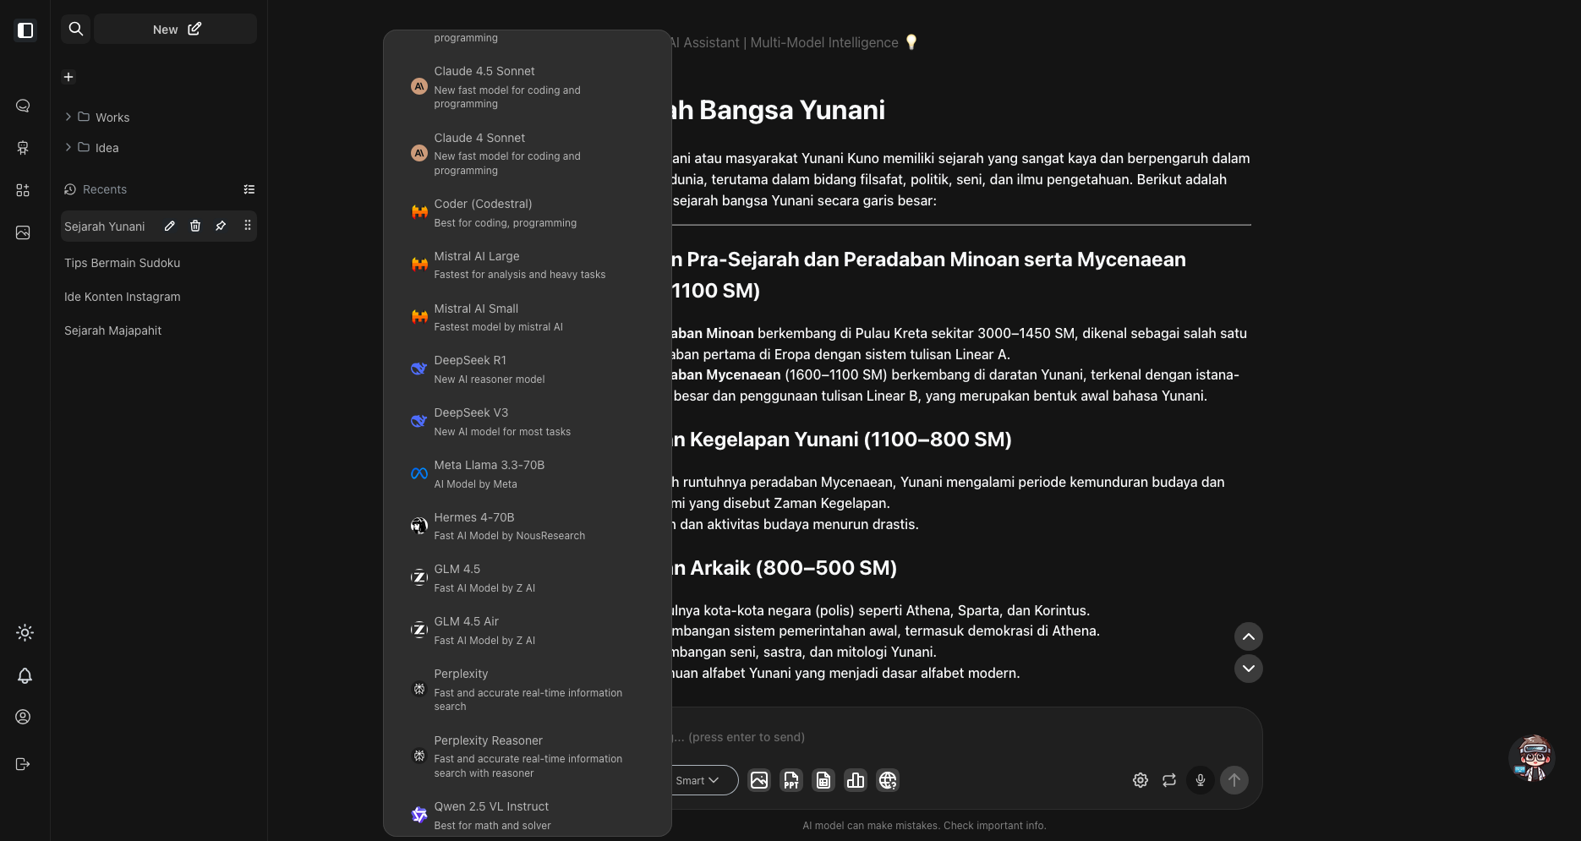Toggle the sidebar panel icon

[x=25, y=30]
